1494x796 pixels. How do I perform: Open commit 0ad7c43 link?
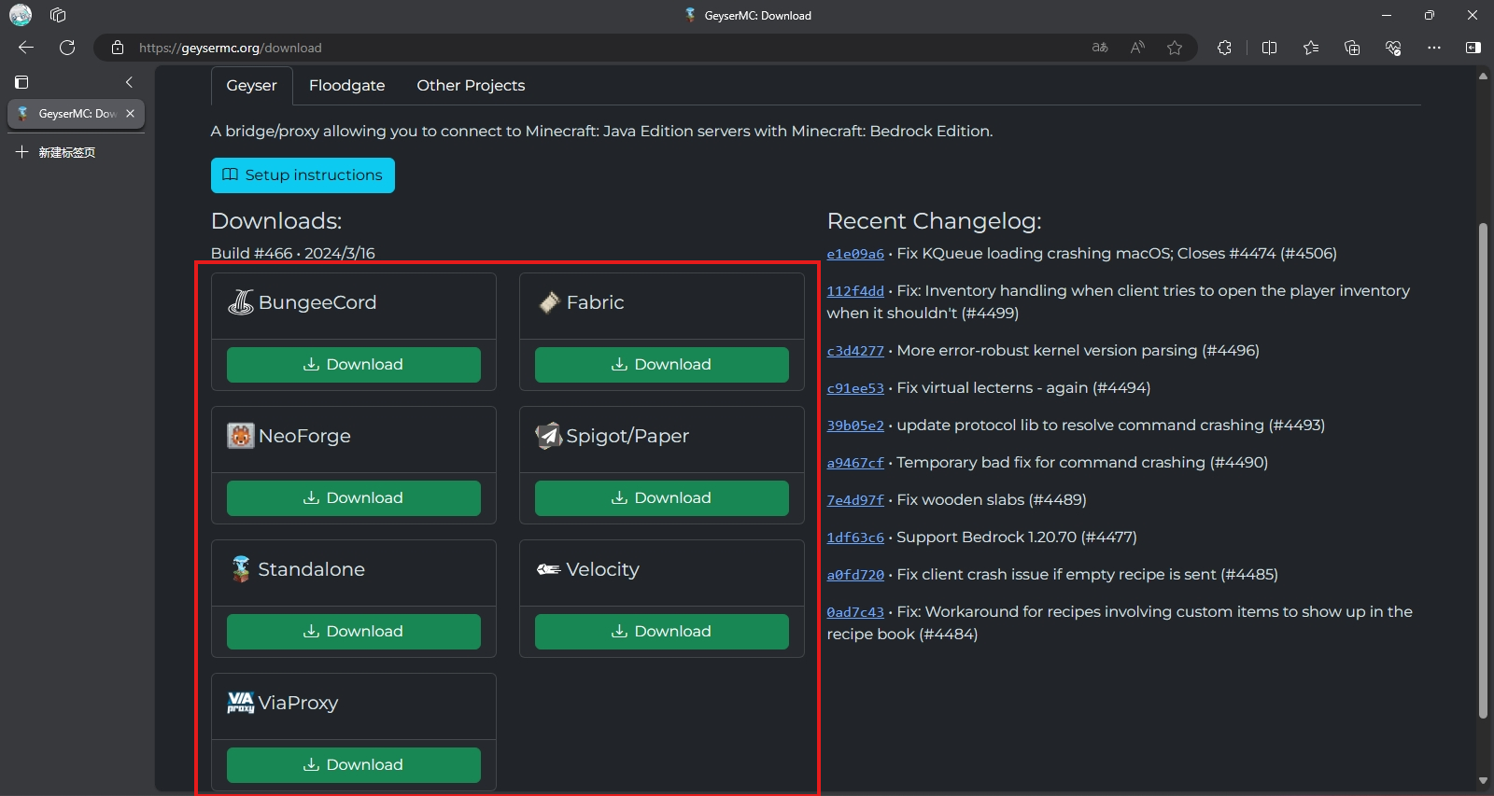click(855, 612)
